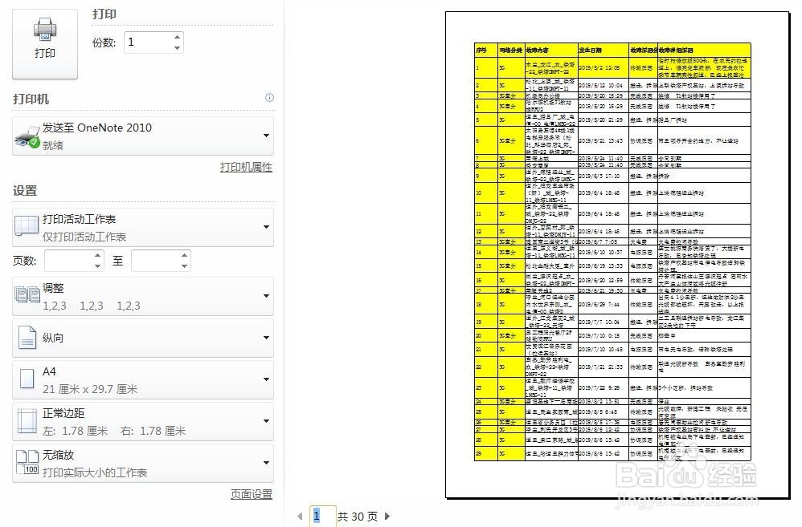Decrease the start page with down arrow
802x527 pixels.
pos(98,266)
